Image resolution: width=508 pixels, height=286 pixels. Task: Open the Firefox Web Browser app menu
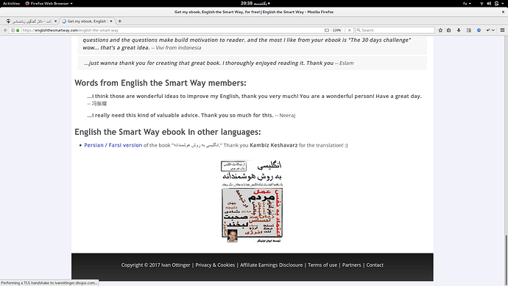[49, 4]
